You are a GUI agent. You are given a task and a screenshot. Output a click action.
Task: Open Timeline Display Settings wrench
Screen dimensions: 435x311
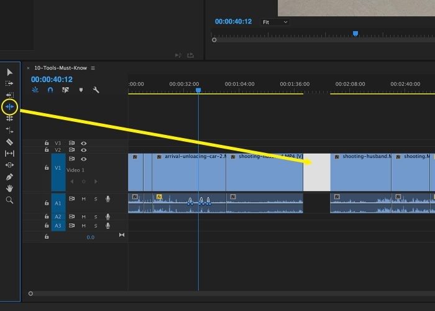[96, 90]
